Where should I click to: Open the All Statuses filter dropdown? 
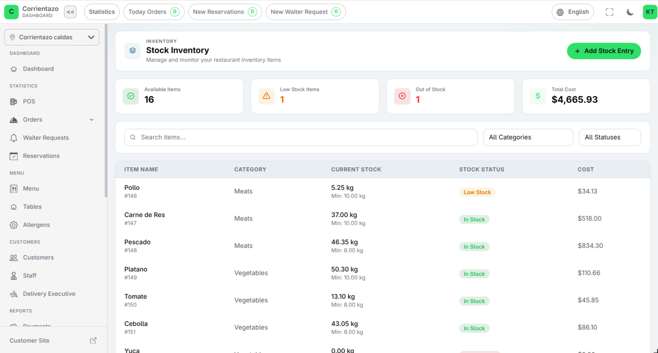(610, 137)
